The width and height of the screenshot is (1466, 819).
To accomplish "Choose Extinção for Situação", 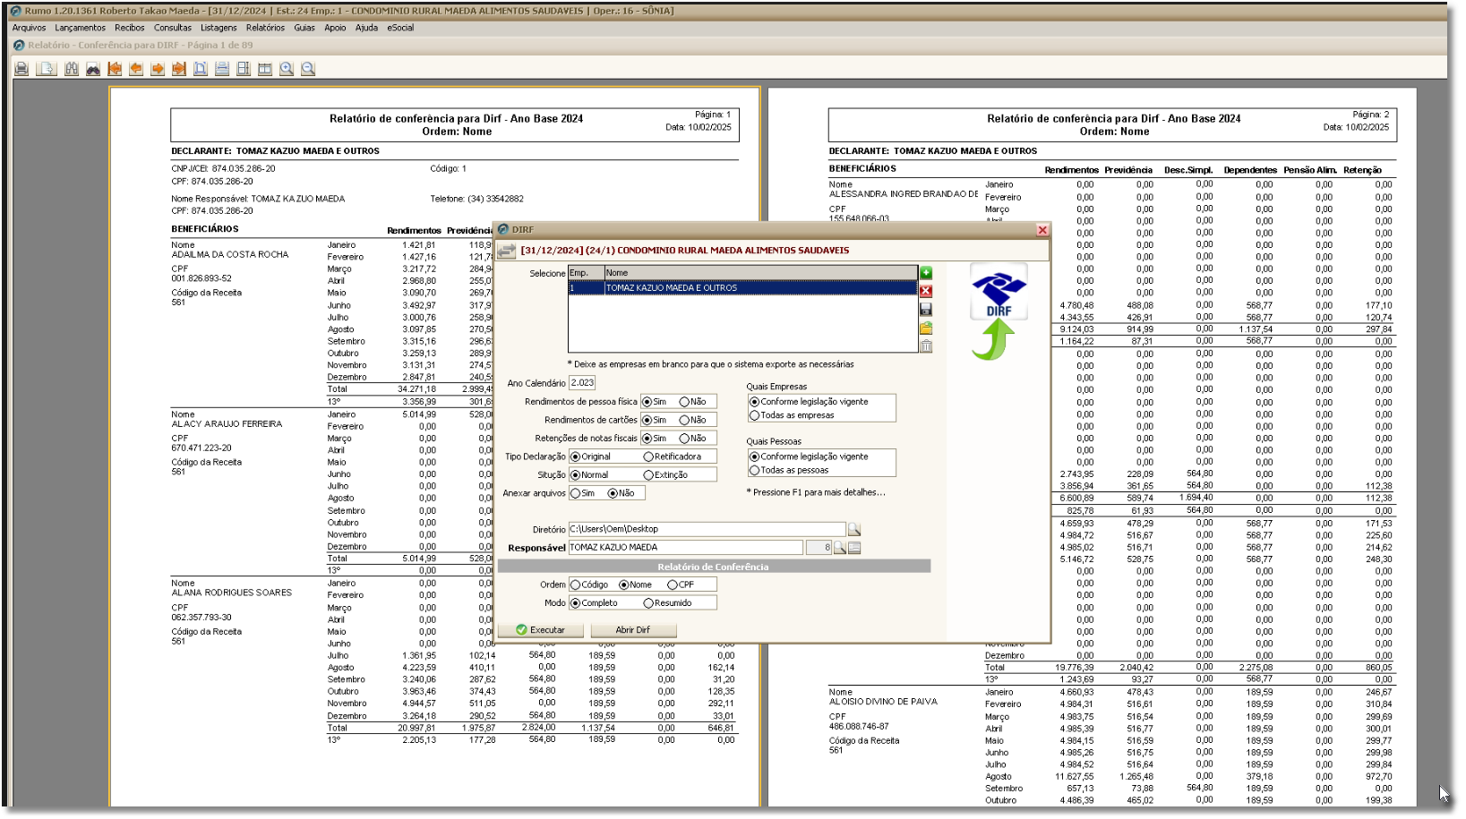I will click(x=665, y=475).
